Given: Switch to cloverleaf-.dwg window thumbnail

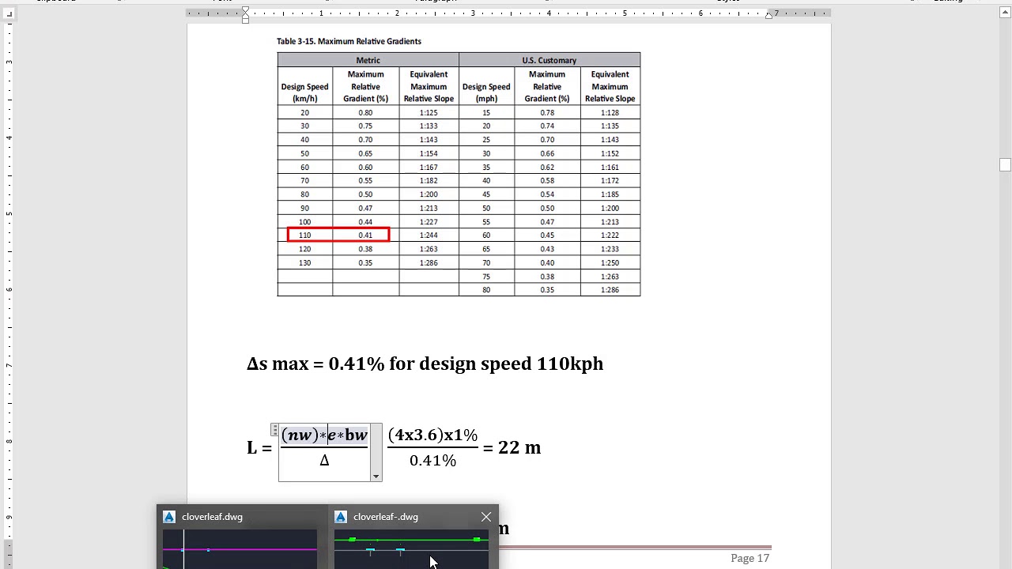Looking at the screenshot, I should 411,549.
